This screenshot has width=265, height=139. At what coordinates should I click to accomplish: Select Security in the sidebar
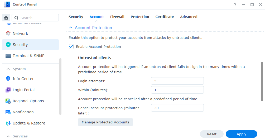coord(30,45)
